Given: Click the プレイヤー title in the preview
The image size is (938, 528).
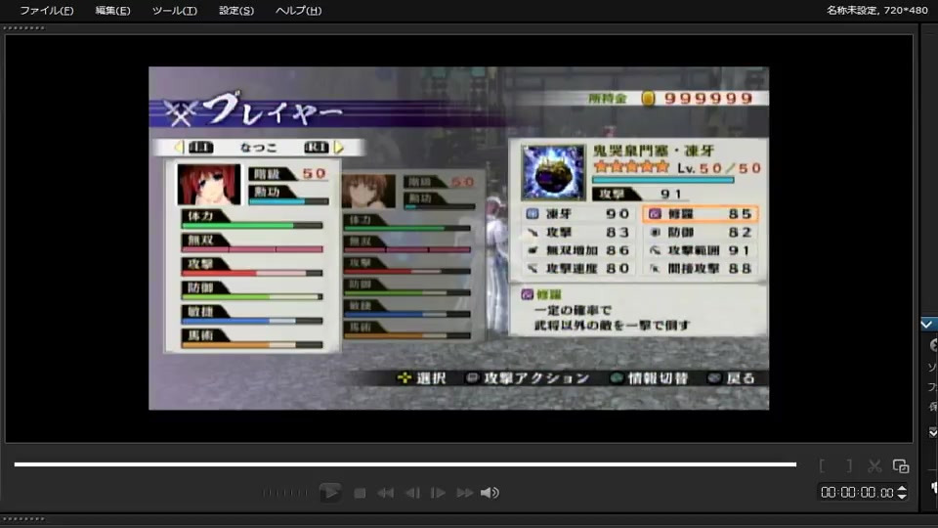Looking at the screenshot, I should click(273, 109).
